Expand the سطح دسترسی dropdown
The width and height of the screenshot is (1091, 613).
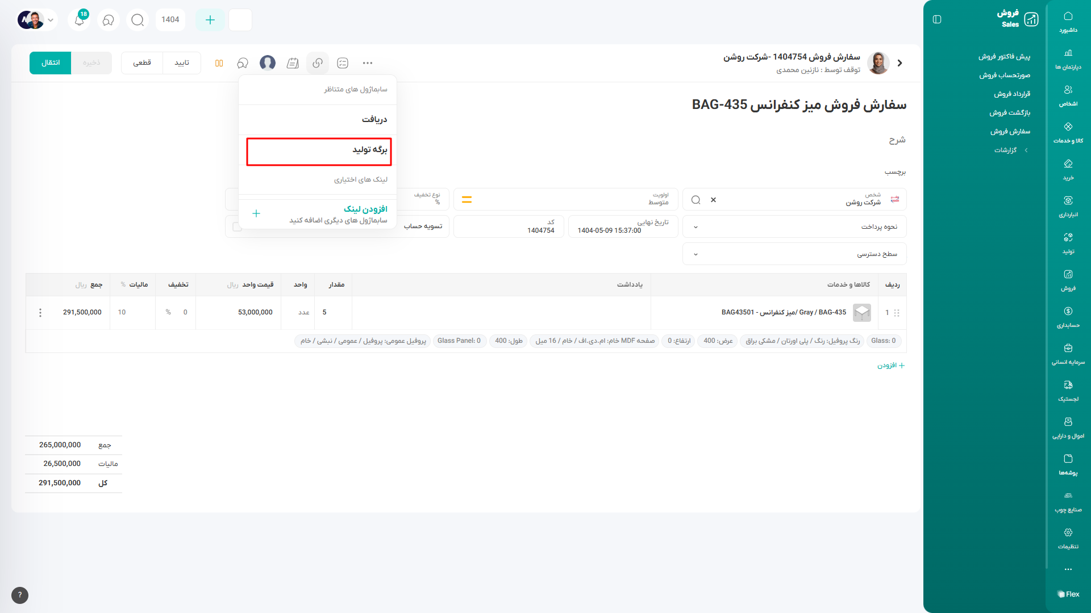point(696,254)
